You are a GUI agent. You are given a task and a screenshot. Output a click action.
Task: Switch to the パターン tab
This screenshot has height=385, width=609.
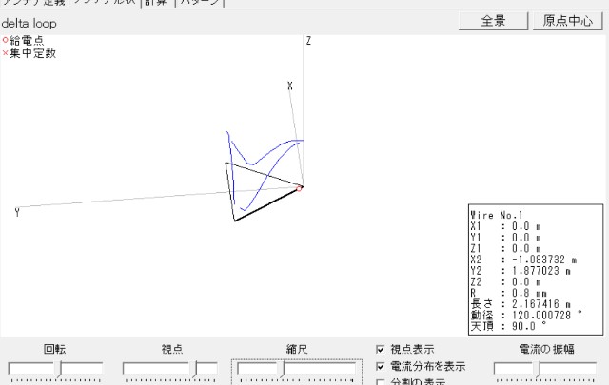pyautogui.click(x=200, y=2)
